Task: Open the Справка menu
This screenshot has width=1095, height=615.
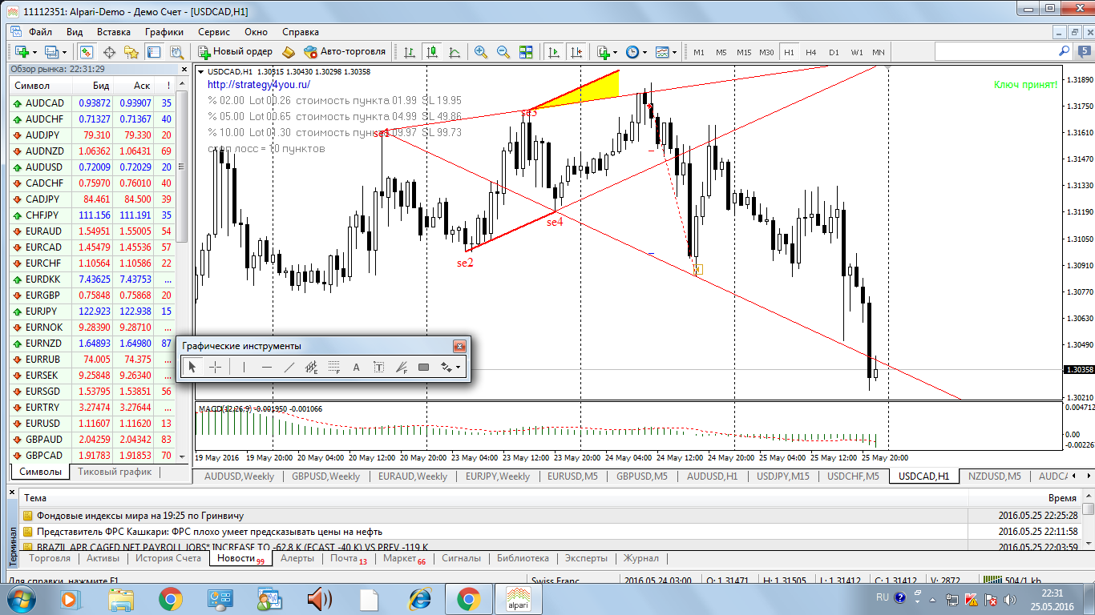Action: coord(301,32)
